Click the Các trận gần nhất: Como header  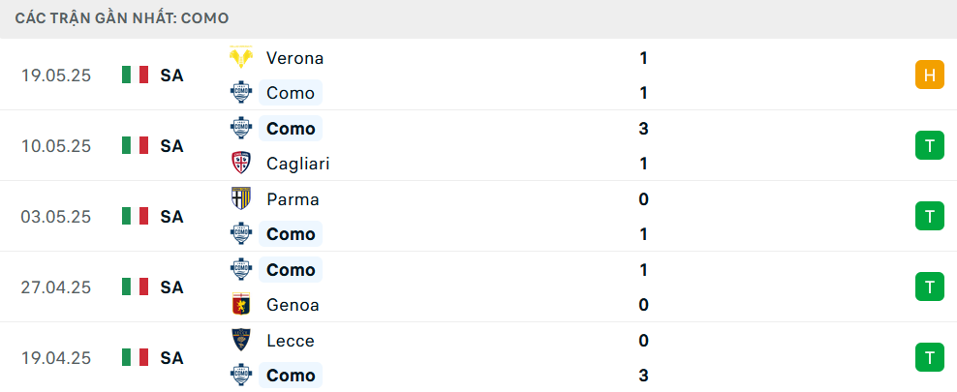[122, 18]
